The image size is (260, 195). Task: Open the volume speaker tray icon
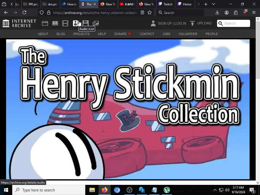pos(227,190)
